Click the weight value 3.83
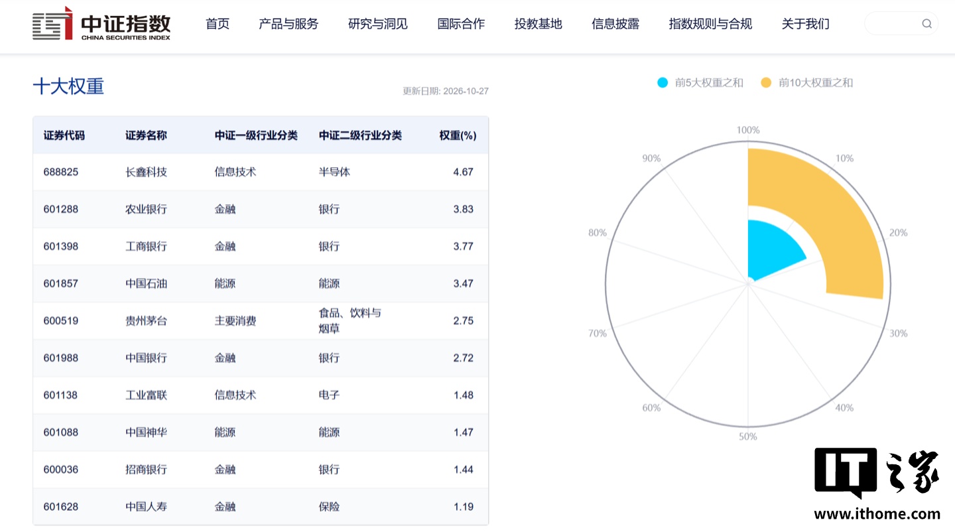This screenshot has height=532, width=955. (464, 209)
